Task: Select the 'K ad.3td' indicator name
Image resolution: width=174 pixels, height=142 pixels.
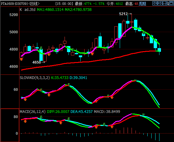Action: (28, 10)
